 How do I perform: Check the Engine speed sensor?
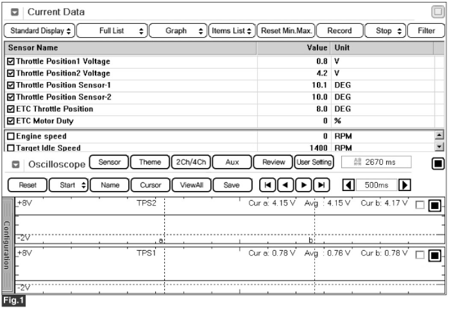[11, 137]
